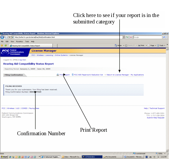Open the Home button dropdown arrow
169x159 pixels.
point(124,45)
